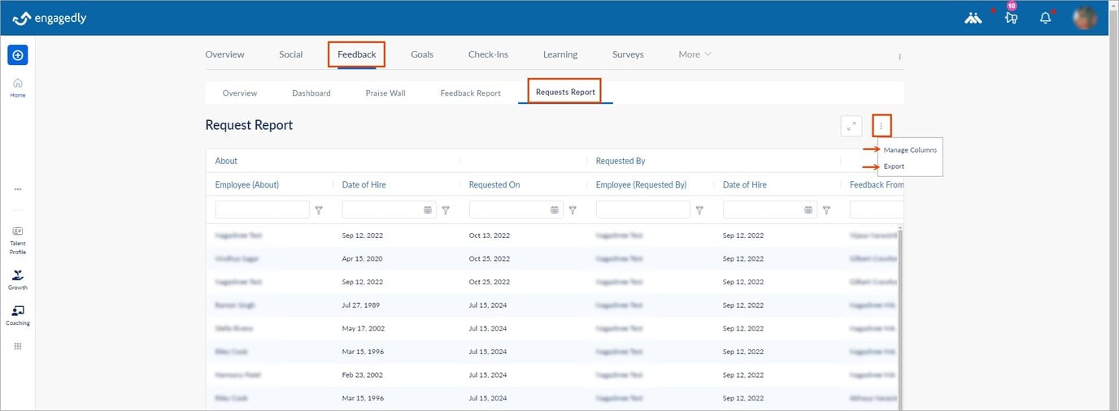The image size is (1119, 411).
Task: Open calendar picker for Requested By Date of Hire
Action: [x=808, y=210]
